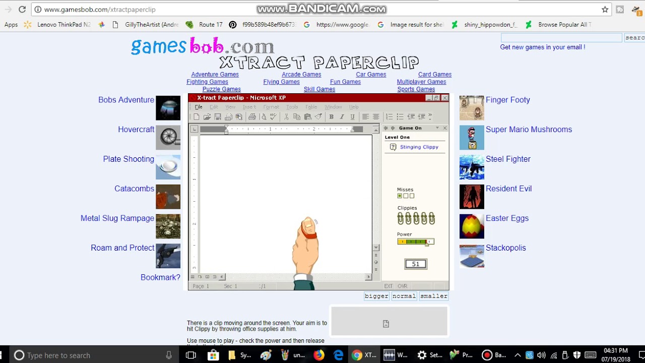Click the New document icon in game toolbar
The height and width of the screenshot is (363, 645).
[197, 116]
